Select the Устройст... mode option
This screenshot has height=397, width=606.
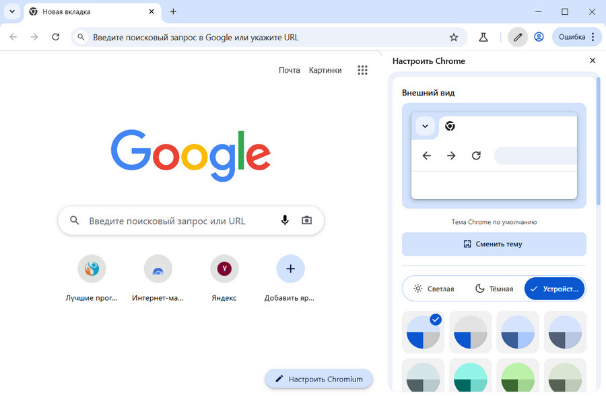coord(555,289)
